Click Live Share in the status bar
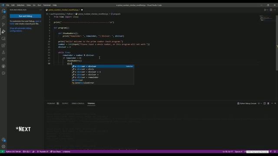278x156 pixels. (56, 152)
